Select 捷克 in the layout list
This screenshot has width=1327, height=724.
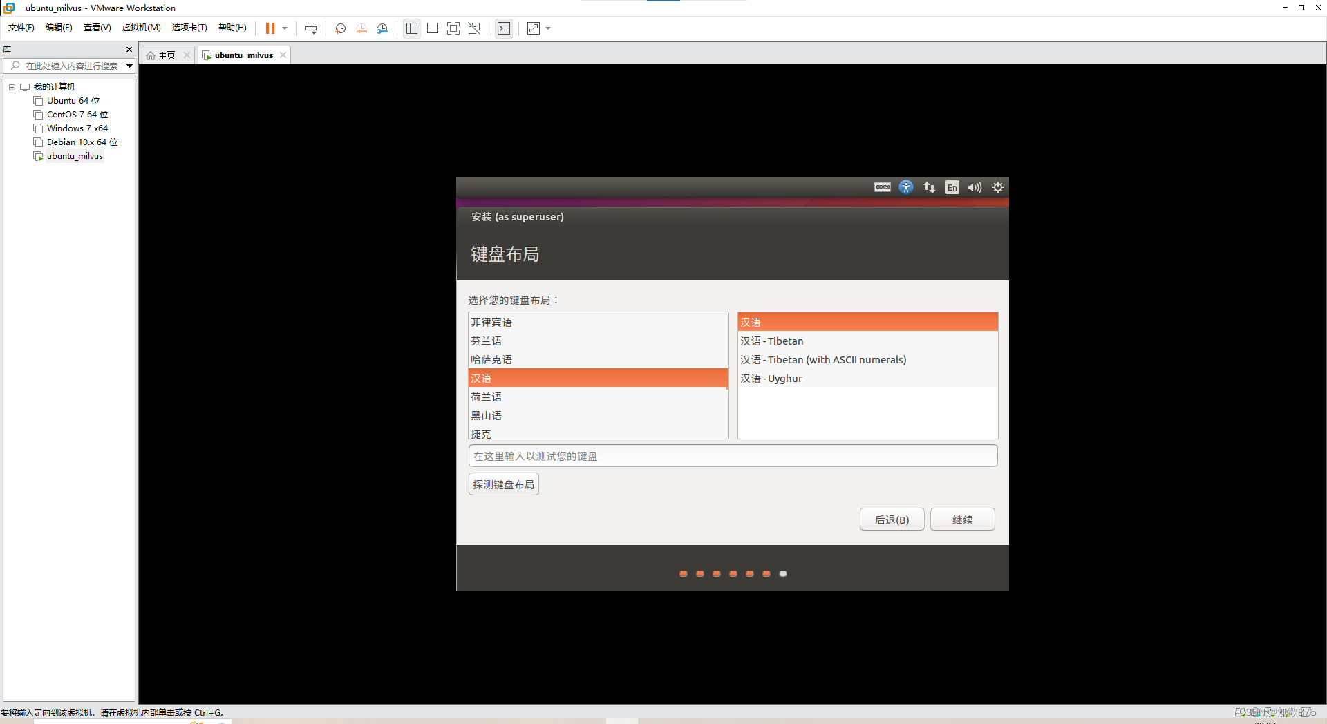(598, 433)
